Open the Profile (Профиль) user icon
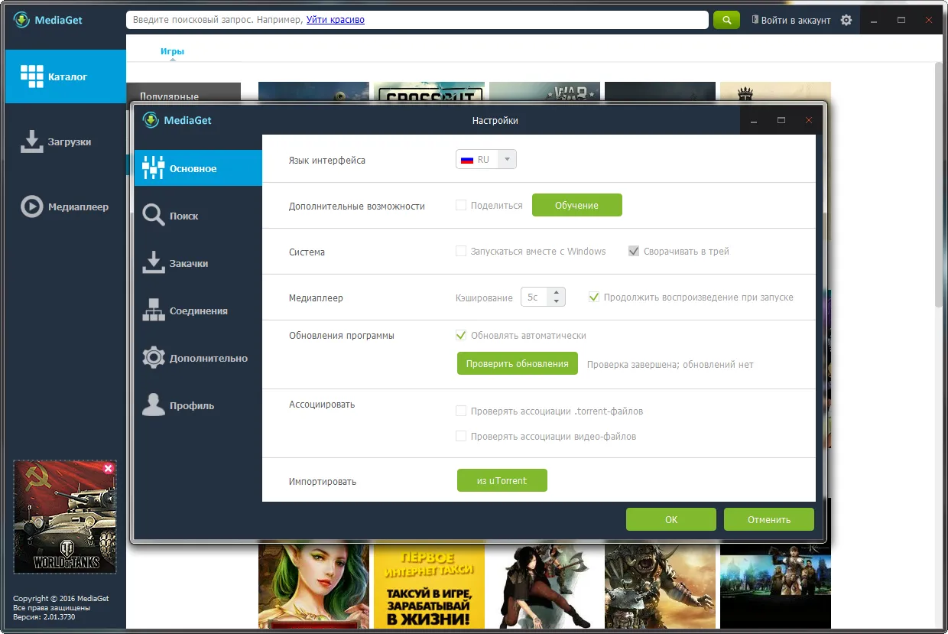 click(x=153, y=405)
